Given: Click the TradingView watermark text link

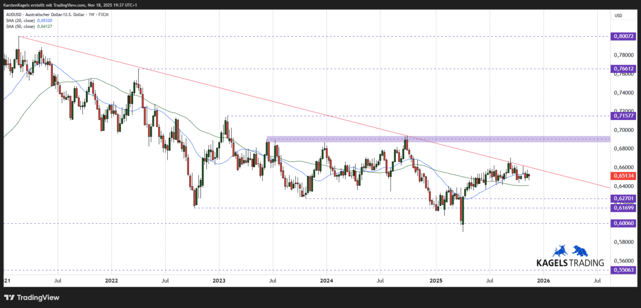Looking at the screenshot, I should [40, 298].
